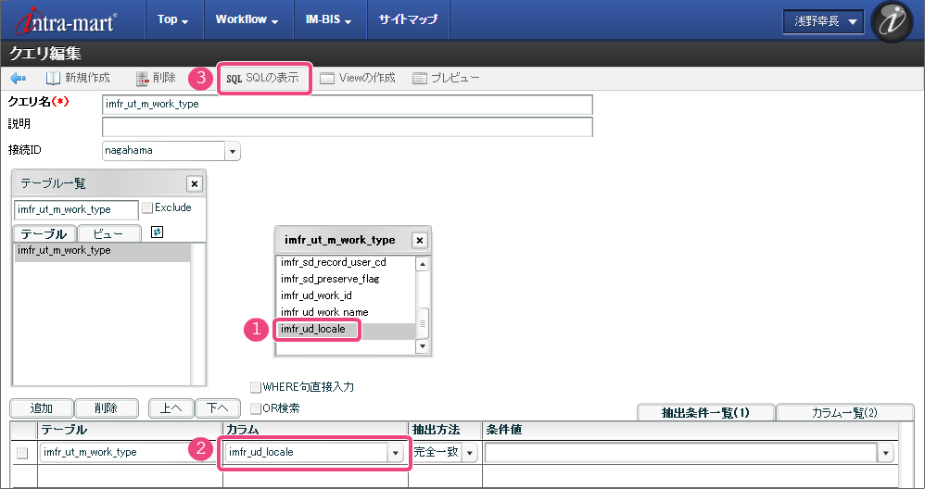Click the 説明 input field
925x489 pixels.
pos(347,127)
